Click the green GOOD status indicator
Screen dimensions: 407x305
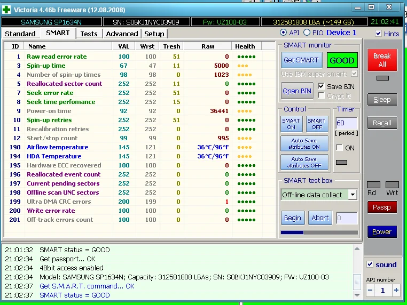[x=342, y=60]
